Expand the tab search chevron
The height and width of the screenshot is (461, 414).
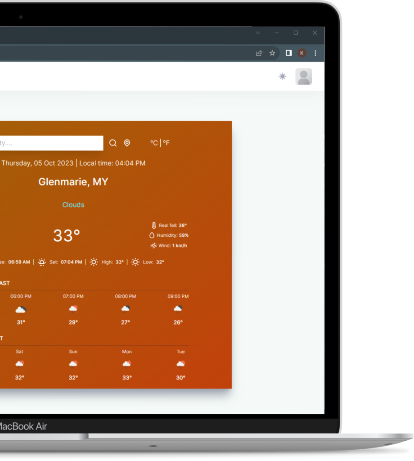tap(258, 32)
